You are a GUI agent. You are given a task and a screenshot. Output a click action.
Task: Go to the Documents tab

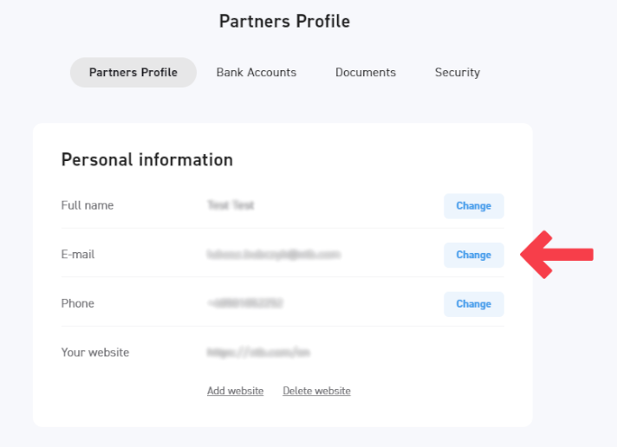click(x=366, y=73)
